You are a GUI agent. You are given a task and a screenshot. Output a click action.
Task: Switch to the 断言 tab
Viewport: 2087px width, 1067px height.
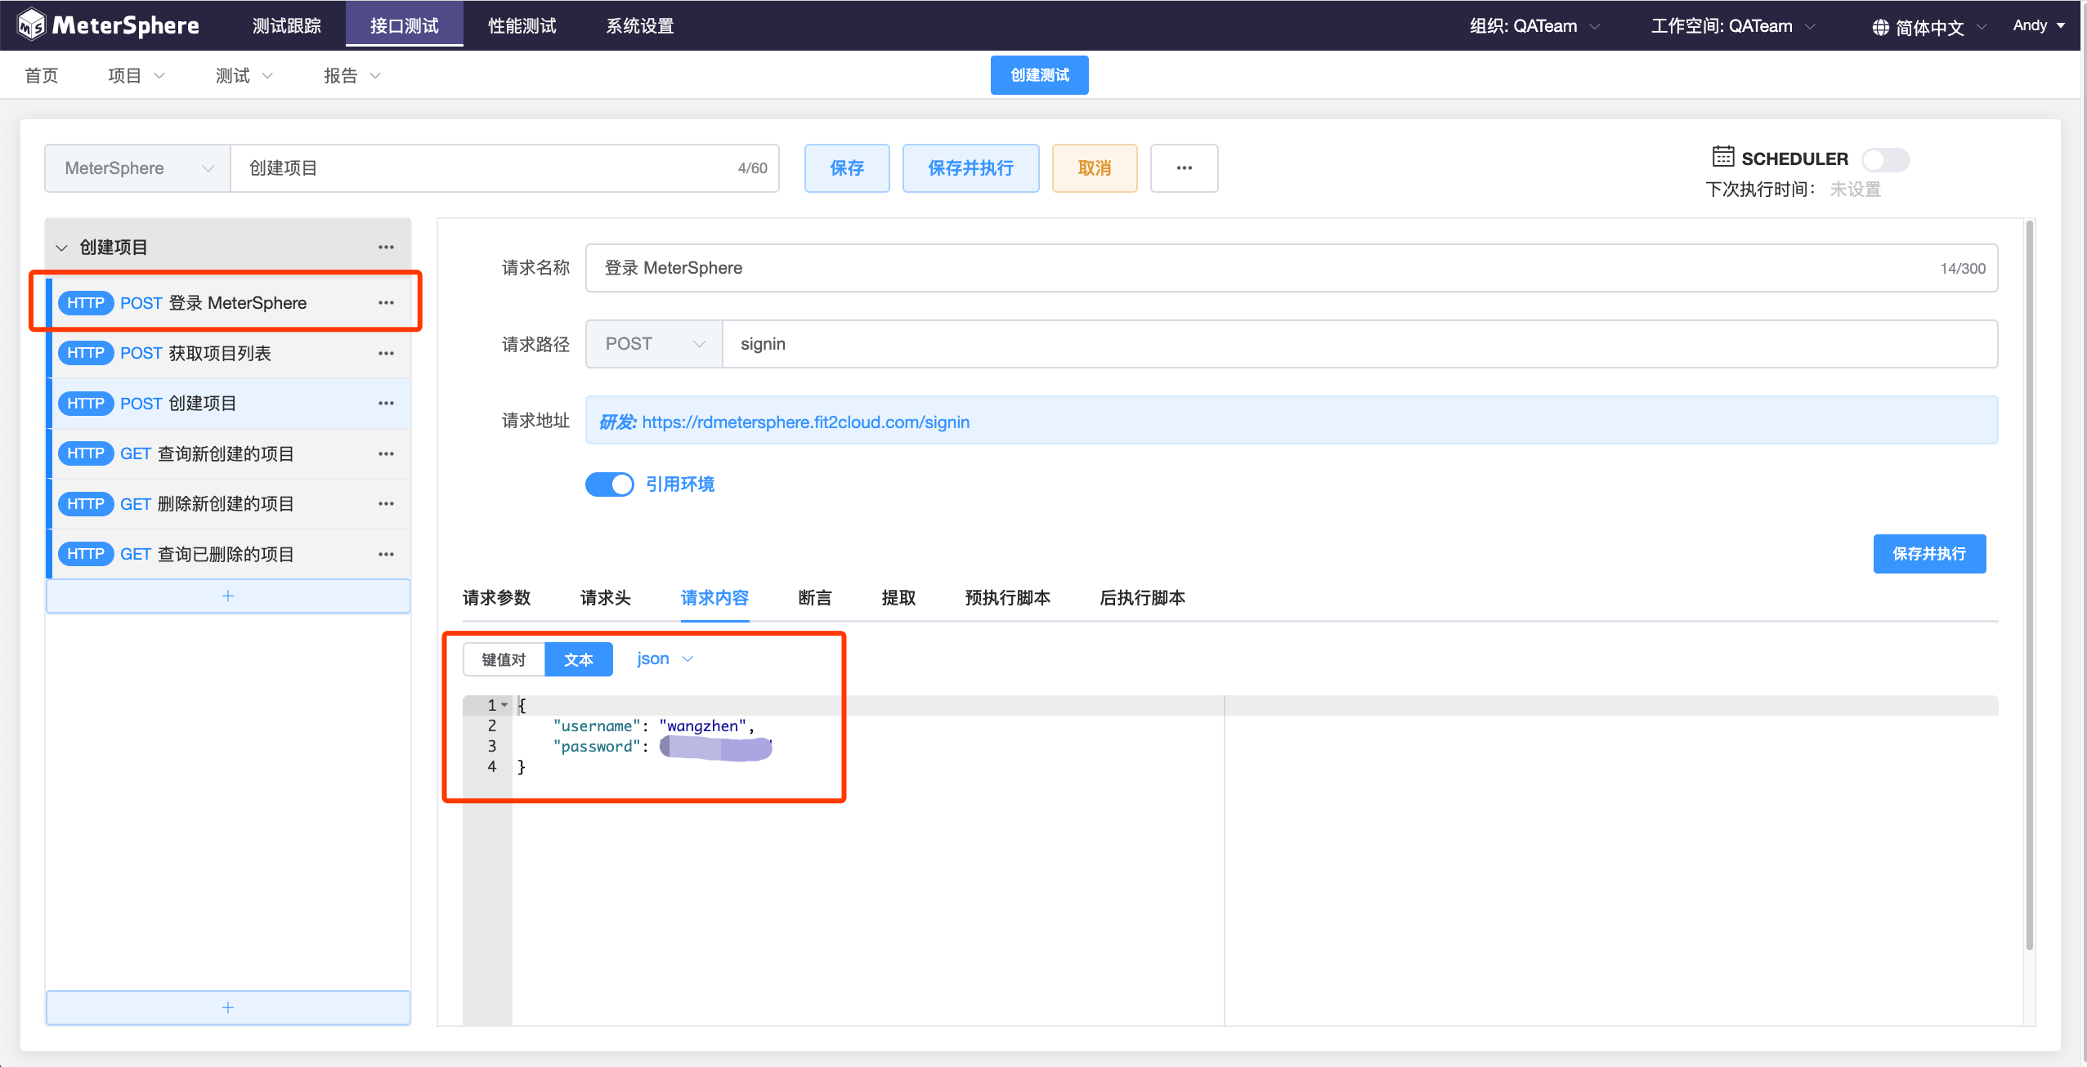pyautogui.click(x=814, y=598)
